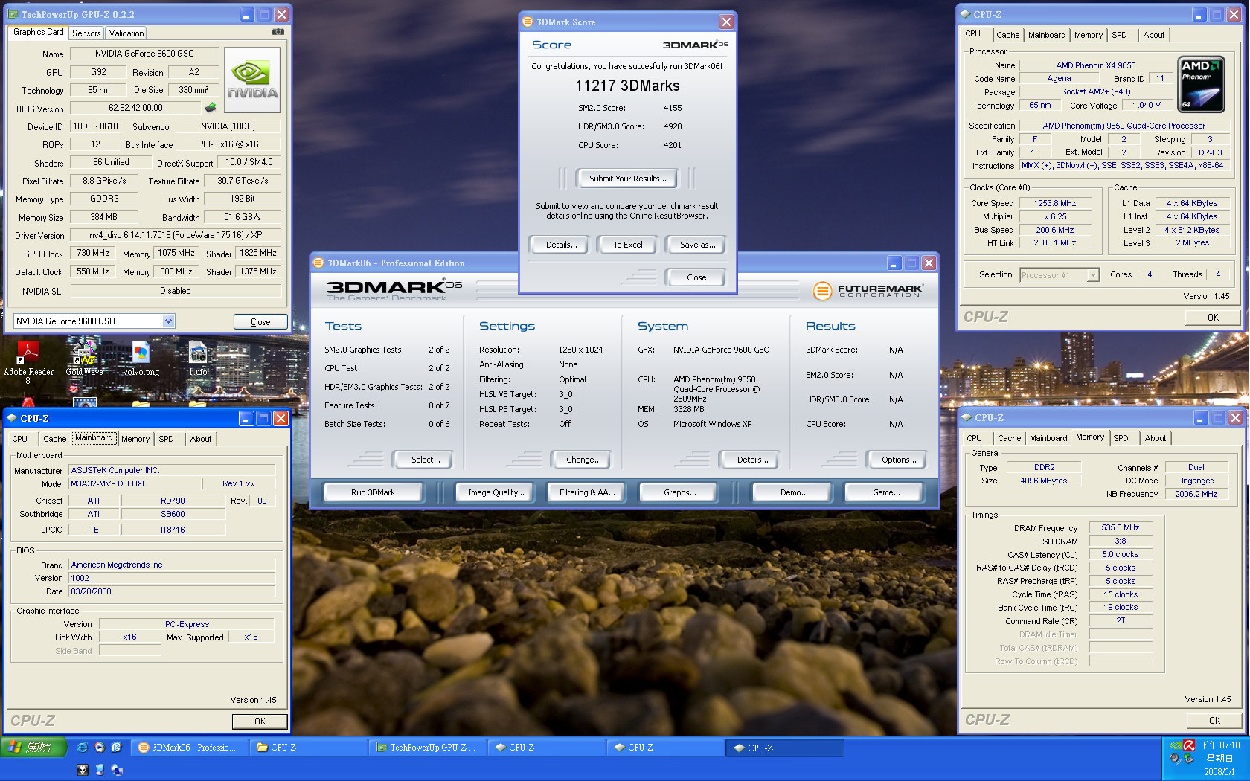Click Close in the 3DMark Score dialog
Image resolution: width=1250 pixels, height=781 pixels.
697,277
